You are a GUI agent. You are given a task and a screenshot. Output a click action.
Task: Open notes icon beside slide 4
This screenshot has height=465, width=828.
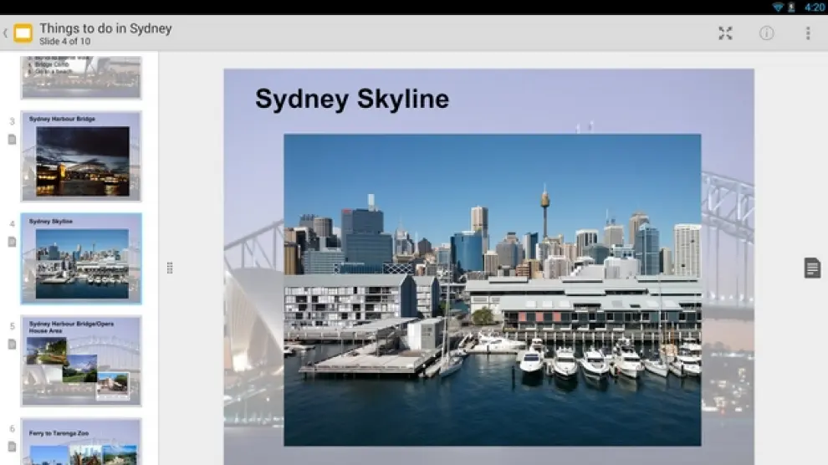(x=12, y=242)
